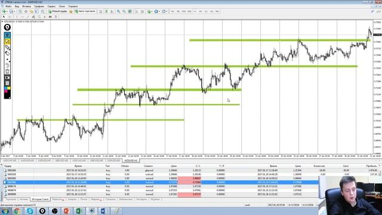382x215 pixels.
Task: Zoom out on the chart
Action: [x=124, y=11]
